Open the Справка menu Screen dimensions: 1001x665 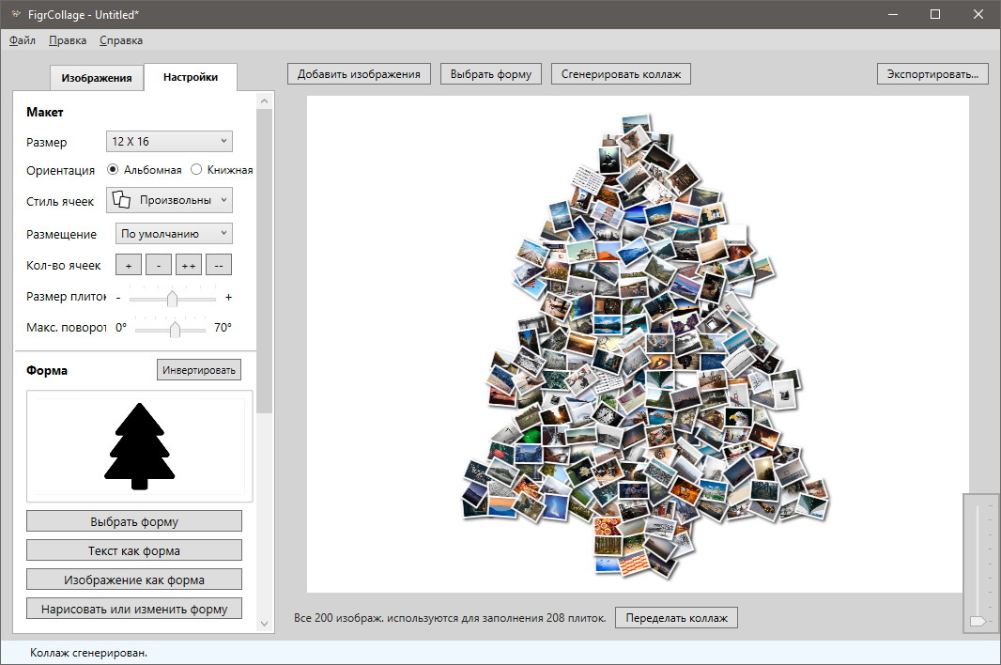121,40
